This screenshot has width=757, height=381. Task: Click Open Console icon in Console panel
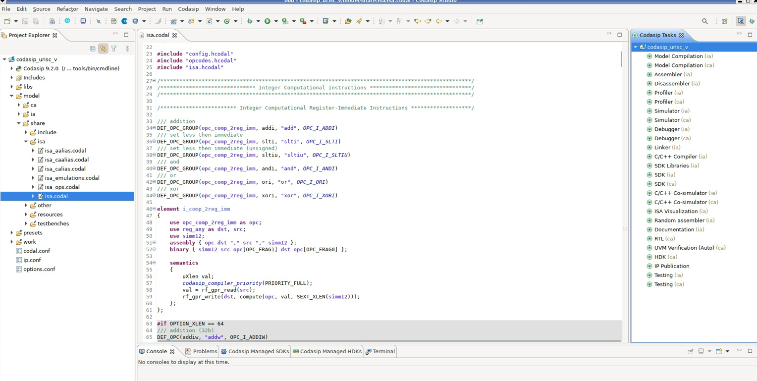[x=719, y=351]
